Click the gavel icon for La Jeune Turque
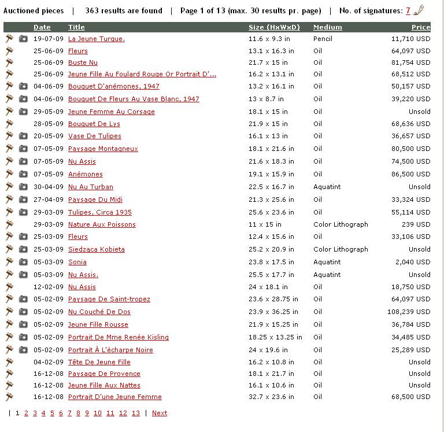Screen dimensions: 444x432 click(9, 39)
